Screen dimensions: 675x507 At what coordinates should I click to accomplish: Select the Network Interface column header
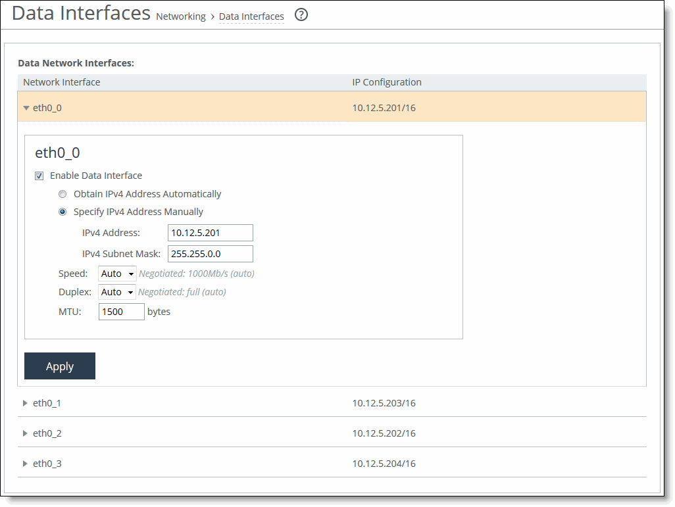[x=63, y=82]
